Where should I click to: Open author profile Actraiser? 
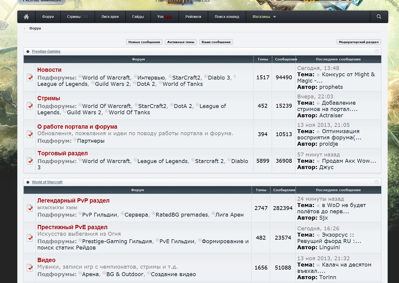pyautogui.click(x=331, y=115)
